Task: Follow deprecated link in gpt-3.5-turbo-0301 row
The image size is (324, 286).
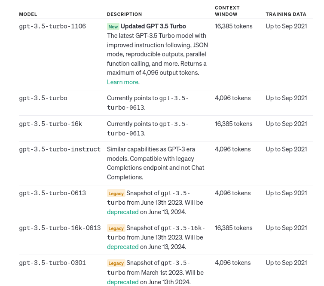Action: point(123,282)
